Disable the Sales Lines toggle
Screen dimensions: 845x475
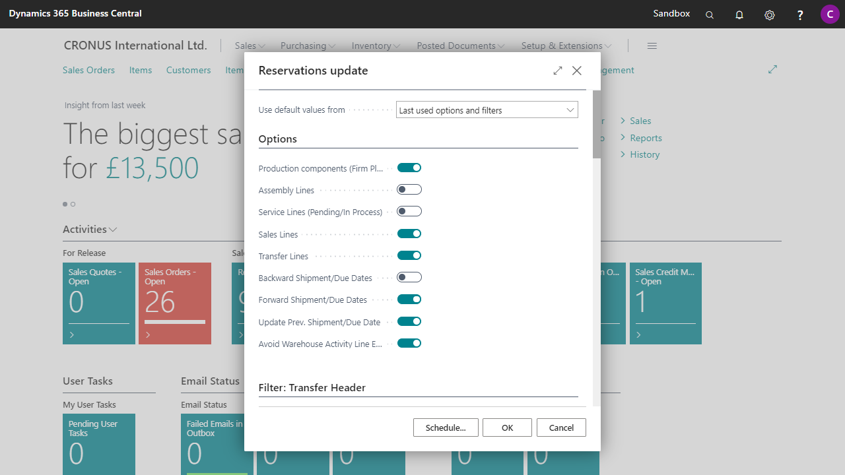(x=409, y=234)
